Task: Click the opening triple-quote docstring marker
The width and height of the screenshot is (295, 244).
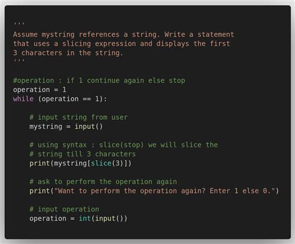Action: [x=19, y=24]
